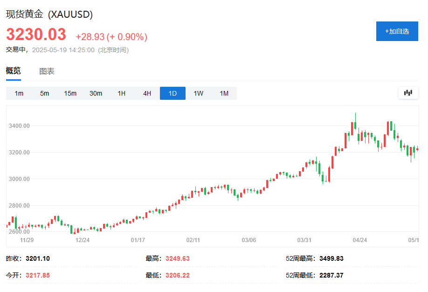
Task: Select the 30m timeframe
Action: click(96, 93)
